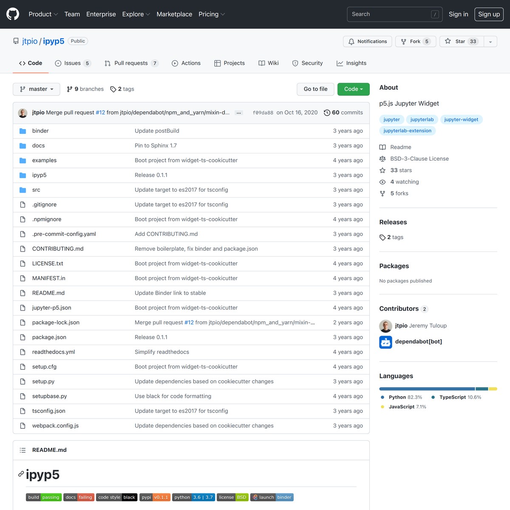Screen dimensions: 510x510
Task: Click the copy-permalink icon next to ipyp5 heading
Action: 20,474
